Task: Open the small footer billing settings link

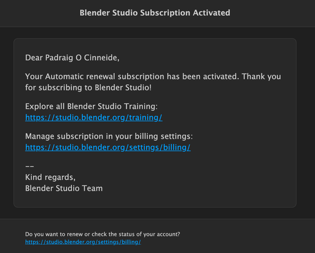Action: pos(83,242)
